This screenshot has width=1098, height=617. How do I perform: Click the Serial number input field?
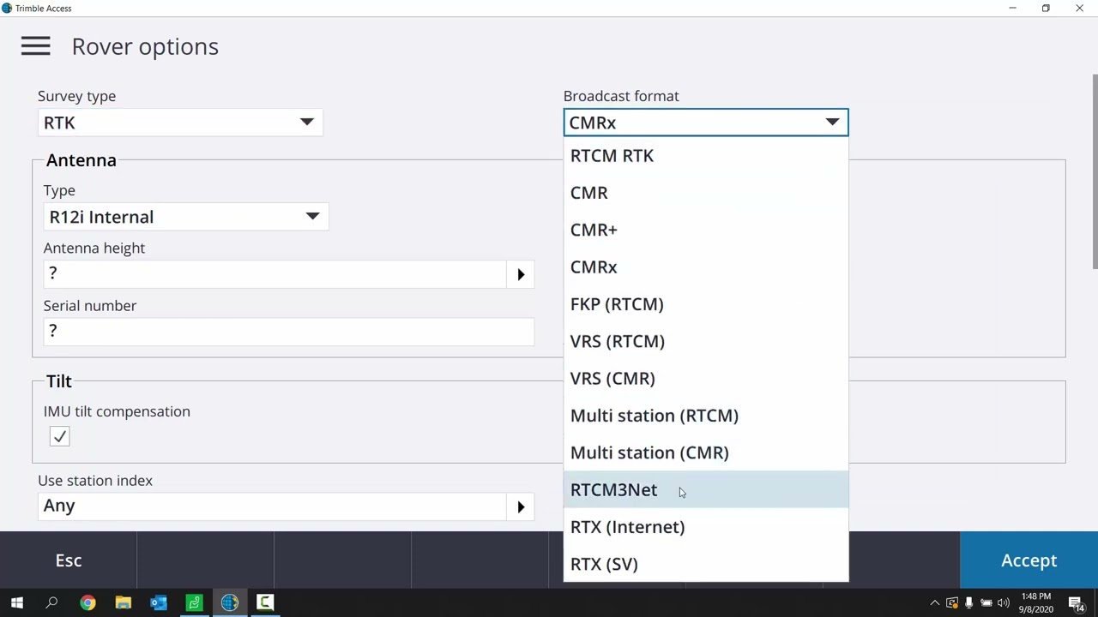tap(288, 332)
